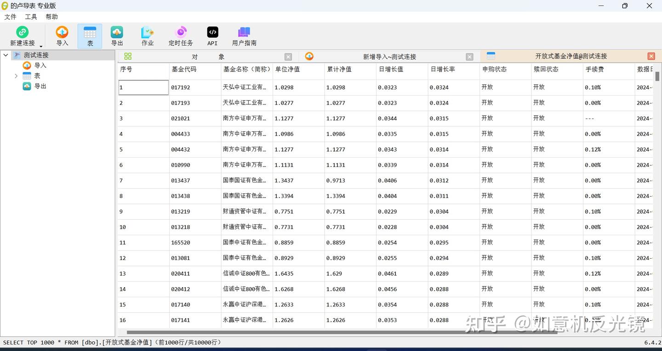The height and width of the screenshot is (351, 662).
Task: Select 单位净值 cell showing 1.3437
Action: 299,181
